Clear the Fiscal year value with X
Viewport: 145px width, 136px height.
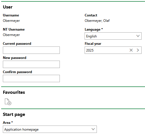[131, 50]
